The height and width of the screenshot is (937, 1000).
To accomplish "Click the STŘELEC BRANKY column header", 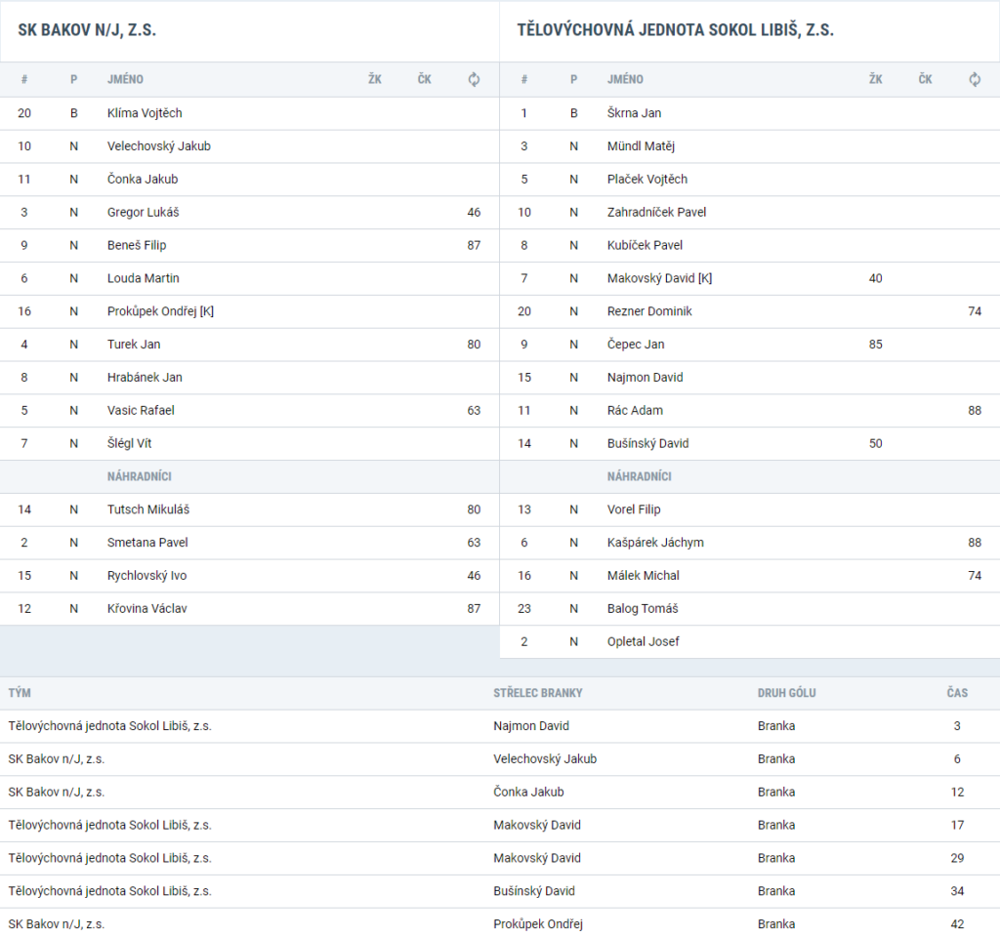I will 538,693.
